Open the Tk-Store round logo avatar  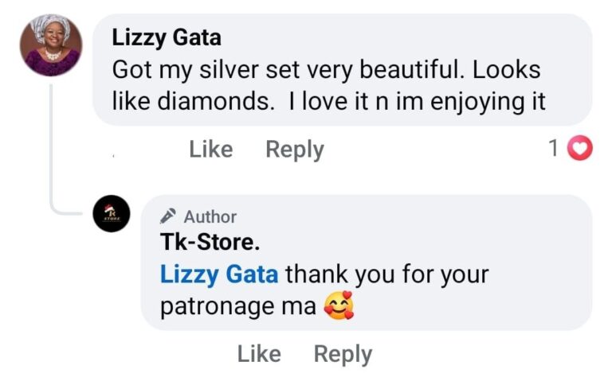(x=112, y=213)
